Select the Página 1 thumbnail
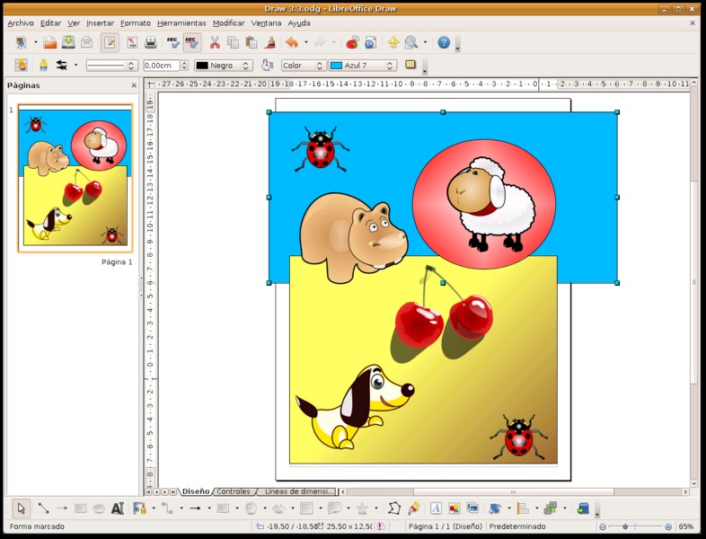The image size is (706, 539). tap(75, 178)
